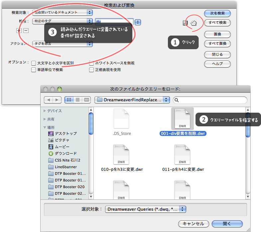The image size is (261, 232).
Task: Click the magnifier icon in search field
Action: 177,100
